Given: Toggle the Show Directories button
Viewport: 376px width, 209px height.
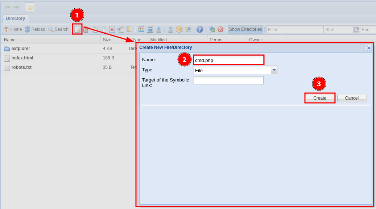Looking at the screenshot, I should pyautogui.click(x=245, y=29).
